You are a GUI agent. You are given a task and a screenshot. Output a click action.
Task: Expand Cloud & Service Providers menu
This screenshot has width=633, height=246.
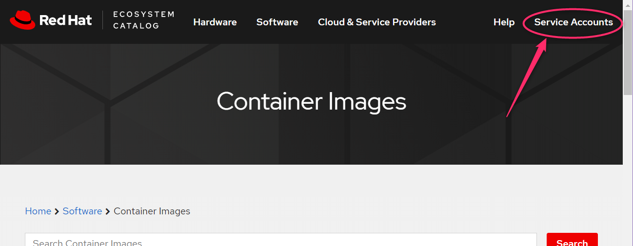(377, 22)
